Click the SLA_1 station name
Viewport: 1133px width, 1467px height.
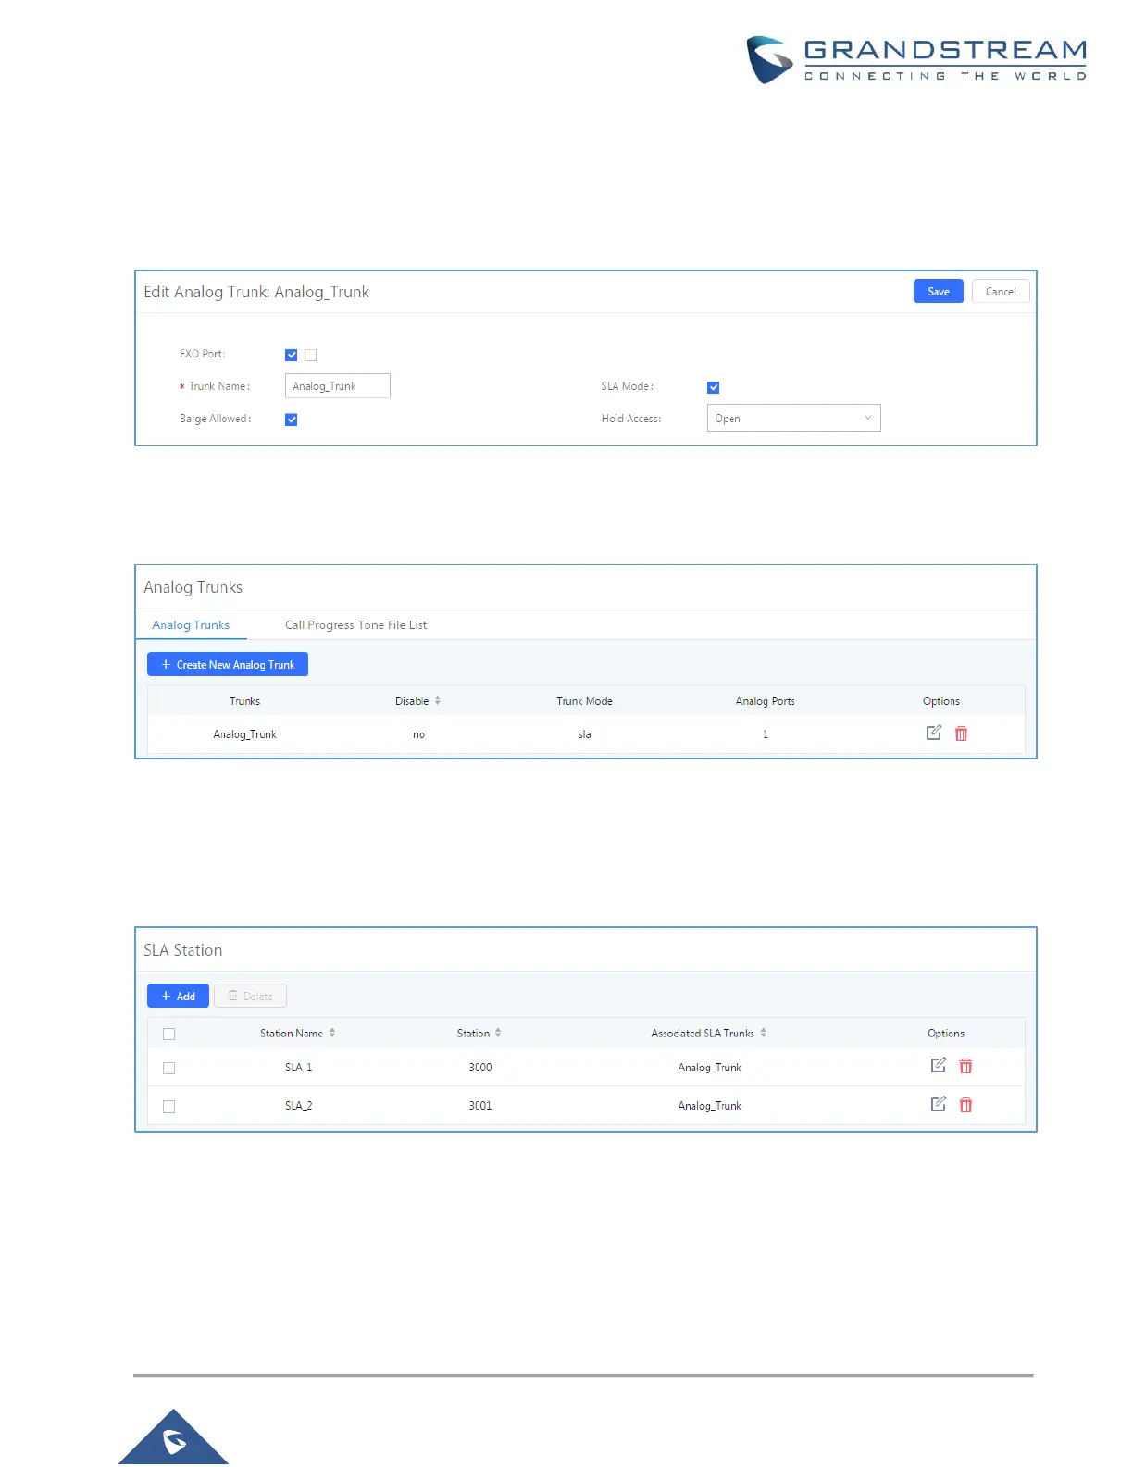(x=298, y=1067)
